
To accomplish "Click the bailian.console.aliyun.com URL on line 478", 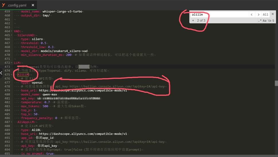I will click(118, 86).
